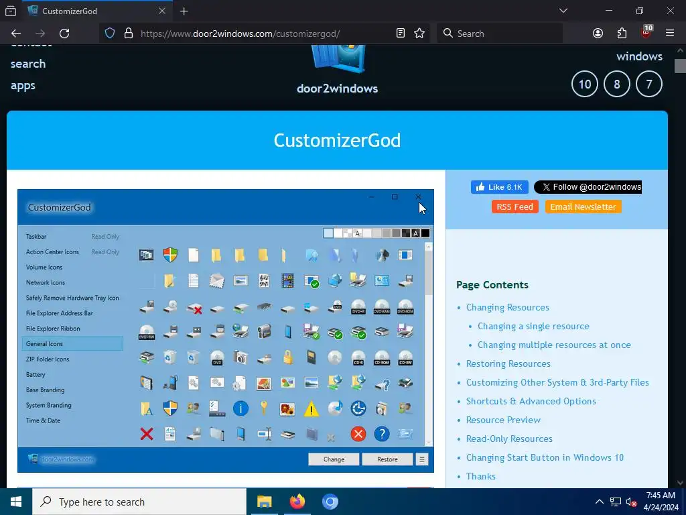This screenshot has width=686, height=515.
Task: Jump to Restoring Resources section
Action: pos(508,364)
